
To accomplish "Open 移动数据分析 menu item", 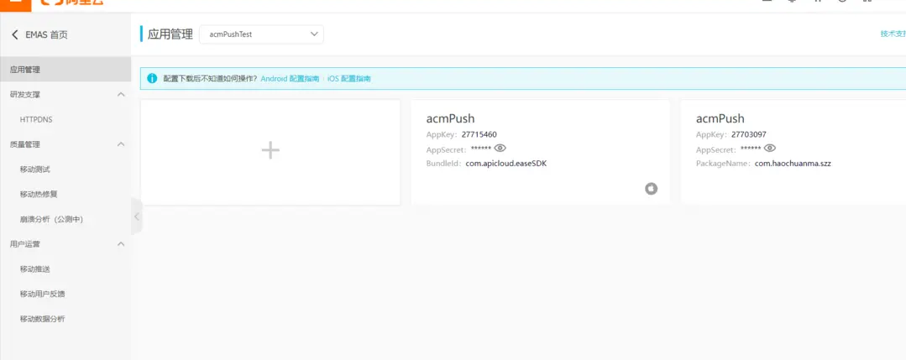I will pyautogui.click(x=42, y=319).
